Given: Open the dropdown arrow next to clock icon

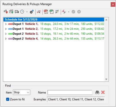Looking at the screenshot, I should tap(27, 12).
